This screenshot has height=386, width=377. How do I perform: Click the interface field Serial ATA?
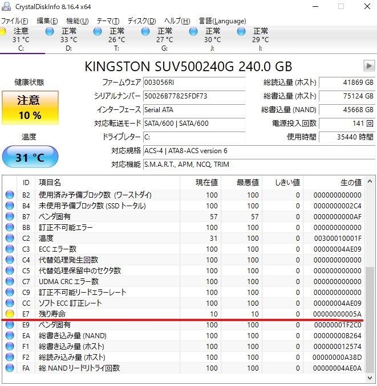(194, 110)
